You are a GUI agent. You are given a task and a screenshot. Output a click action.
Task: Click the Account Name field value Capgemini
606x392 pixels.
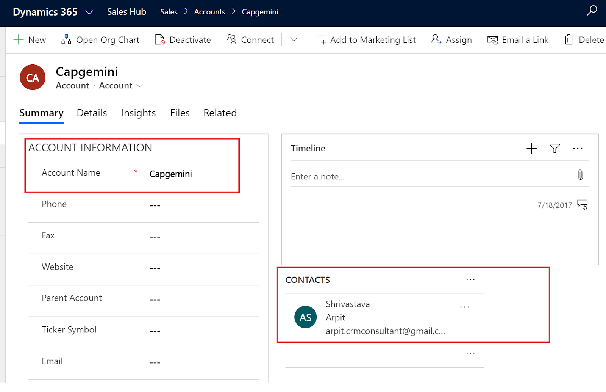[x=171, y=174]
